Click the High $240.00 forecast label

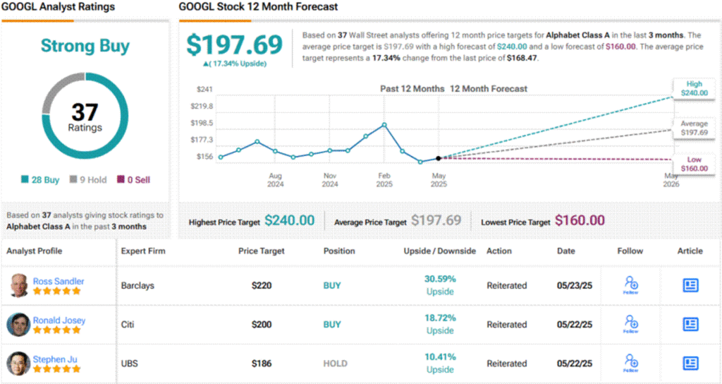(694, 89)
